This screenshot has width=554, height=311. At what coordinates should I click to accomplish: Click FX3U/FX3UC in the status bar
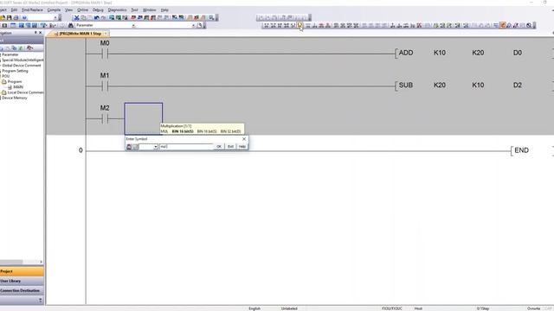[392, 308]
